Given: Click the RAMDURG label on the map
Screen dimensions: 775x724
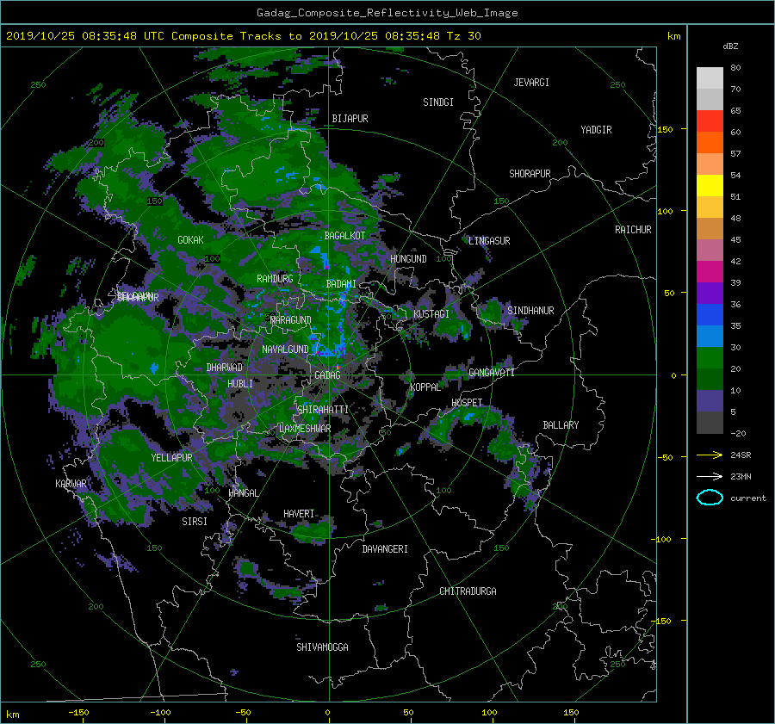Looking at the screenshot, I should pyautogui.click(x=275, y=279).
